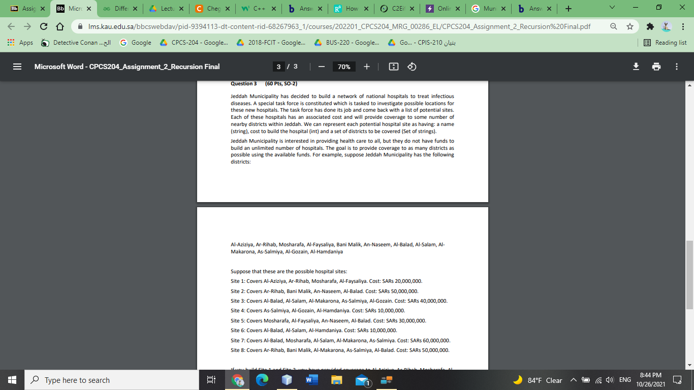Click the zoom magnifier icon in address bar
The height and width of the screenshot is (390, 694).
tap(614, 26)
